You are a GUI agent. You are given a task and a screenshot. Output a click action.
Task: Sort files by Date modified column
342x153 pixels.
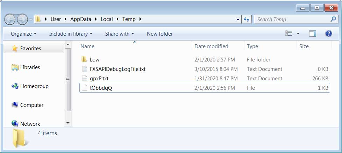[x=211, y=46]
